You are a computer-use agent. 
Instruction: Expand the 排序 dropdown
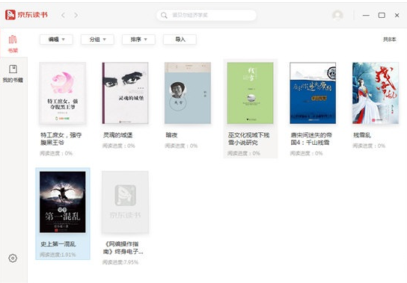tap(138, 40)
